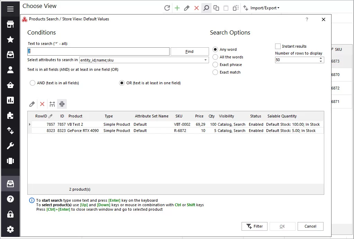Decrease number of rows with down arrow
Screen dimensions: 354x239
(321, 61)
